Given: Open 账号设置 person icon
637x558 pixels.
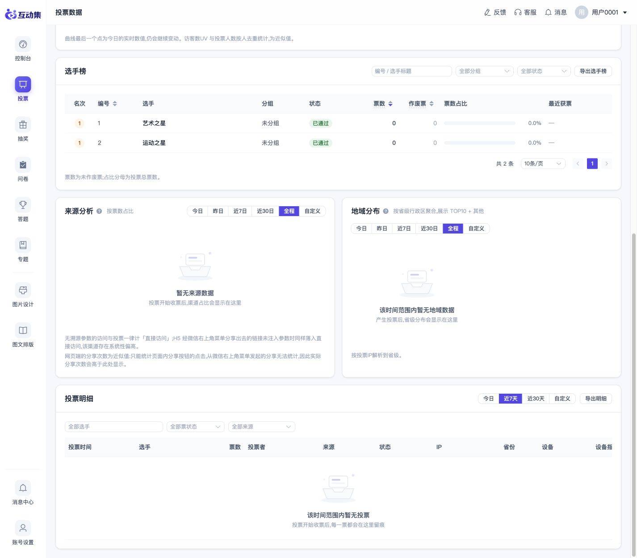Looking at the screenshot, I should [x=23, y=528].
